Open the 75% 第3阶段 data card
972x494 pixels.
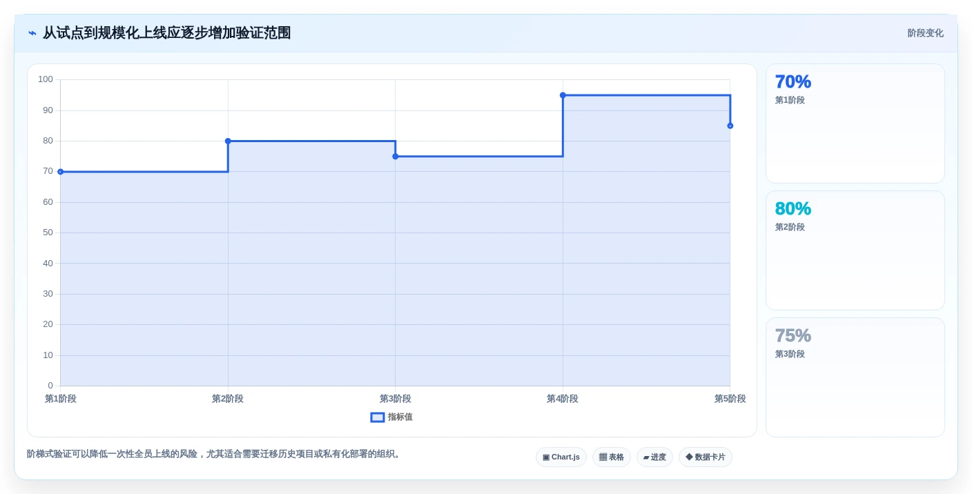(x=855, y=377)
